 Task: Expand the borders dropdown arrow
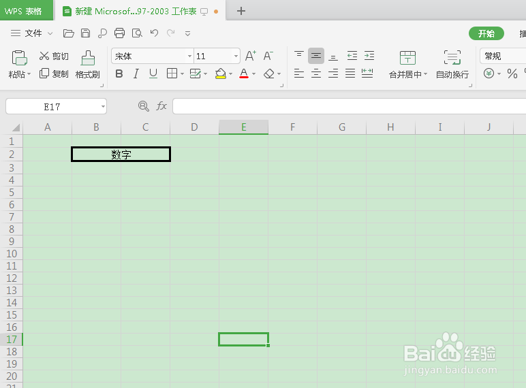click(x=182, y=74)
